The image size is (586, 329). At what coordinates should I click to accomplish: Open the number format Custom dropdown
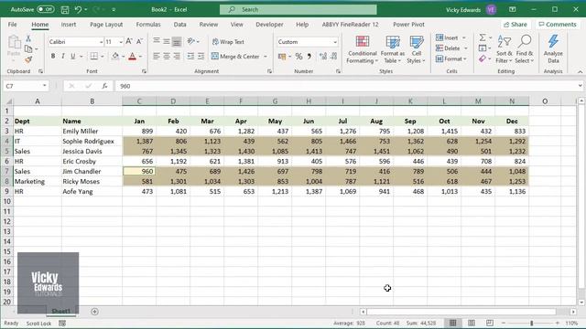tap(335, 42)
